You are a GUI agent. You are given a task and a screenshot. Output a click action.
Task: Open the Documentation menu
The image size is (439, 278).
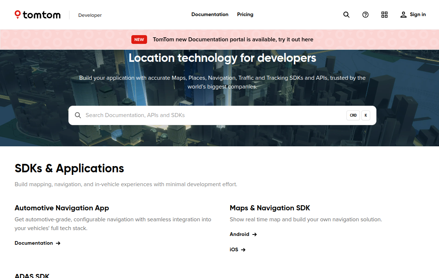click(210, 15)
